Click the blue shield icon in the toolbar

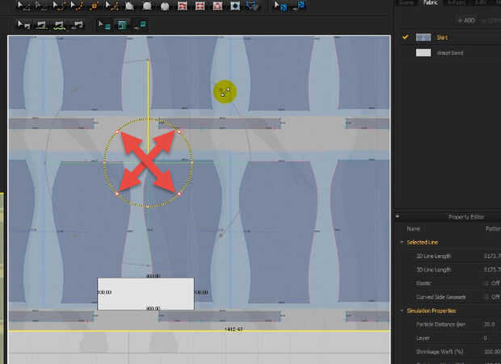click(x=253, y=6)
